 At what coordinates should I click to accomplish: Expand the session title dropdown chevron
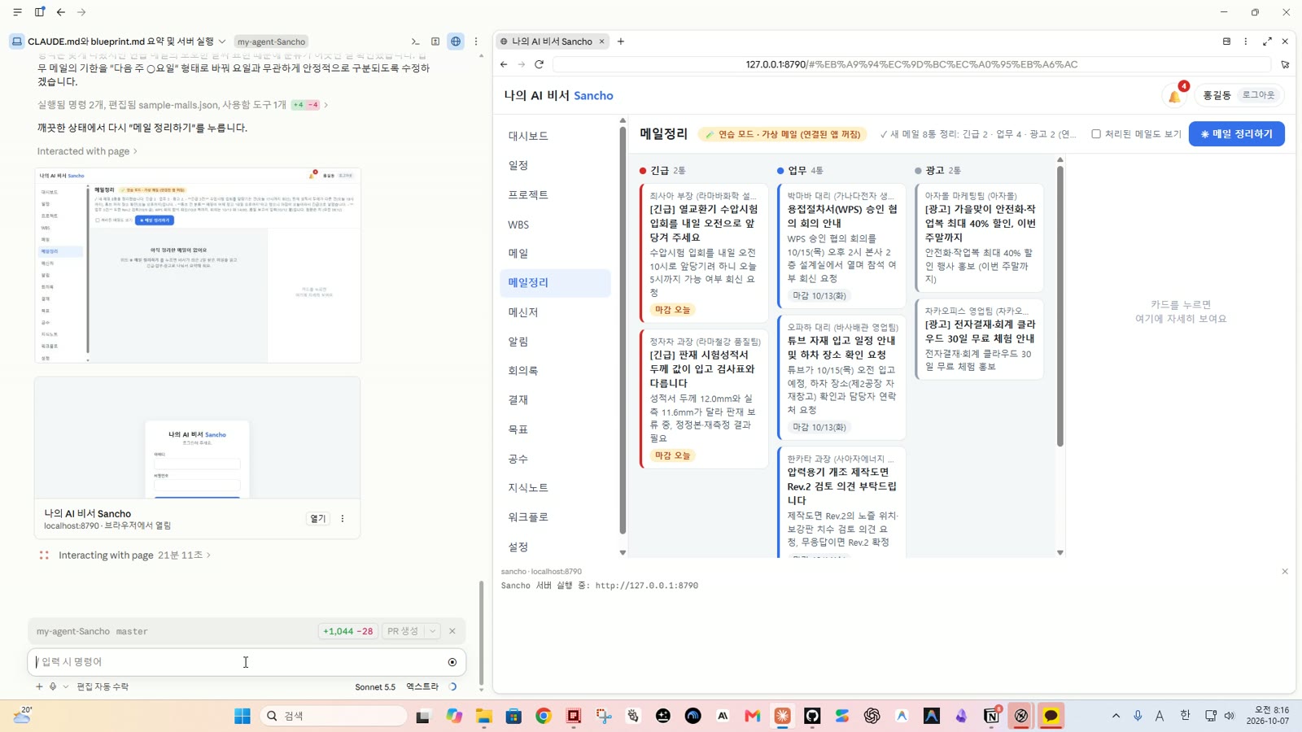[222, 41]
